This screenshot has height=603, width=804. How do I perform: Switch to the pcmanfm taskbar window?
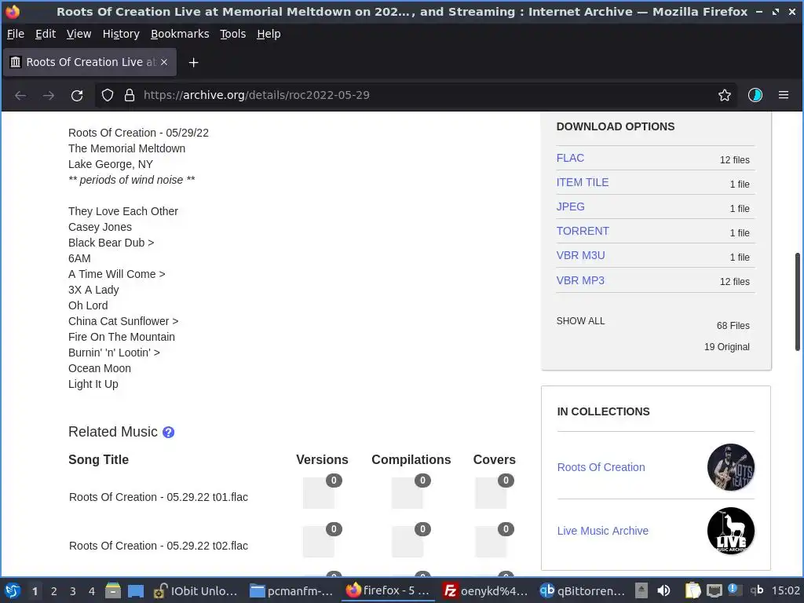291,591
